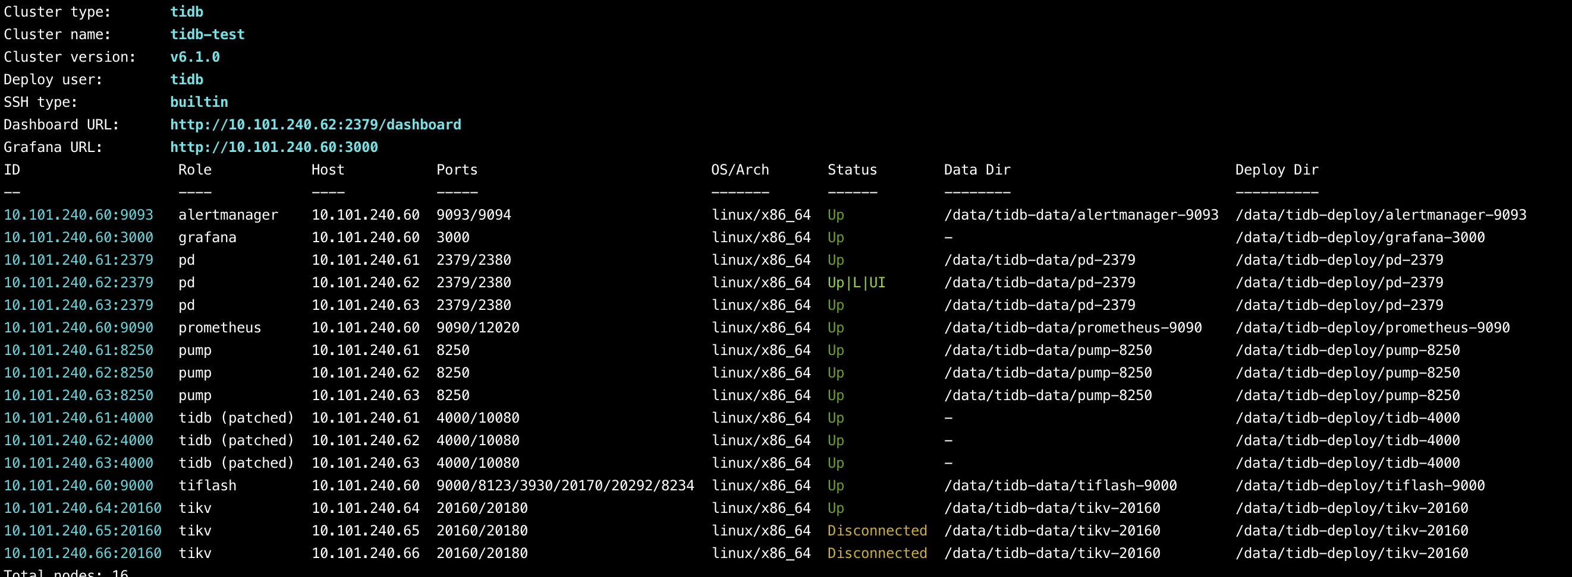Select the tidb node ID 10.101.240.61:4000
Image resolution: width=1572 pixels, height=577 pixels.
pos(78,418)
